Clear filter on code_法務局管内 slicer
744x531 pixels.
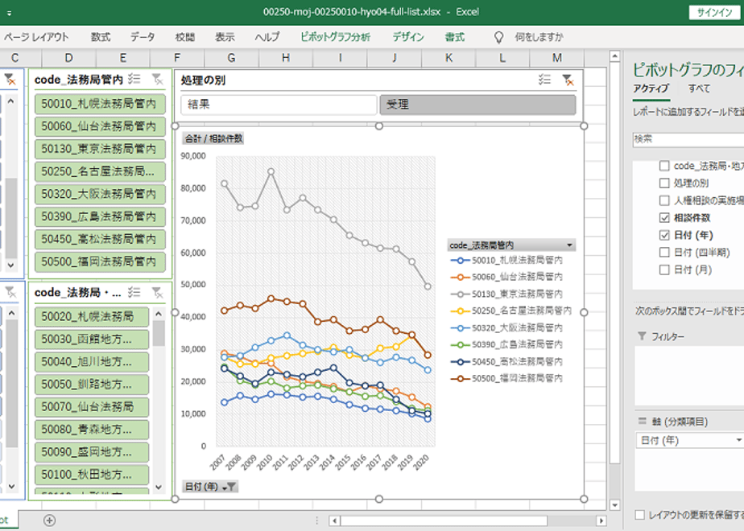(157, 79)
